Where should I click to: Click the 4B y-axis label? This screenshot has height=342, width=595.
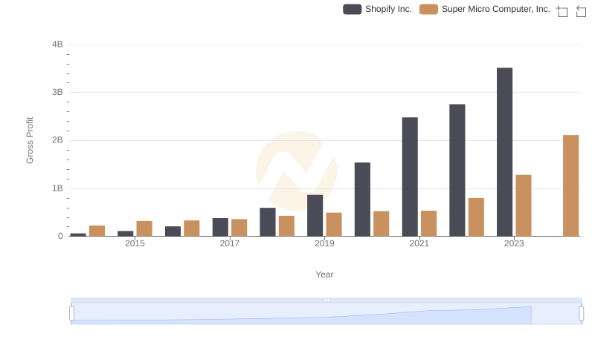pos(57,45)
